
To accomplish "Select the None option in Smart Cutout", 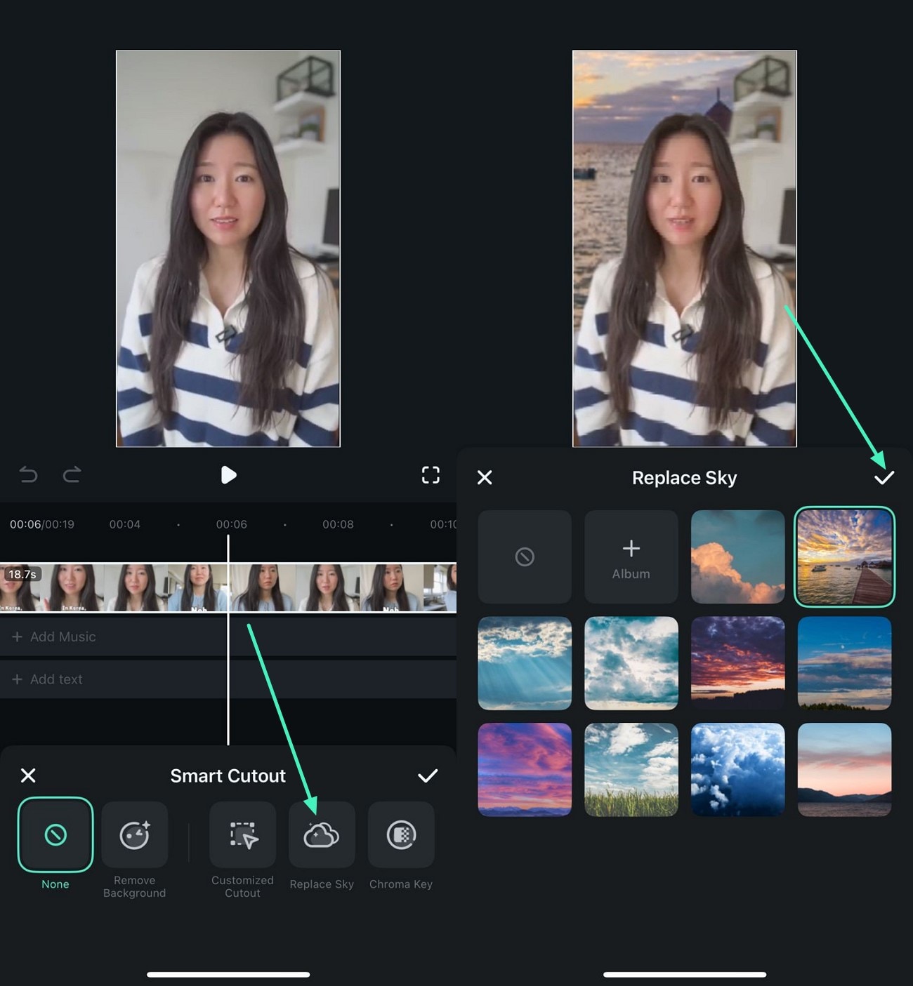I will click(55, 835).
